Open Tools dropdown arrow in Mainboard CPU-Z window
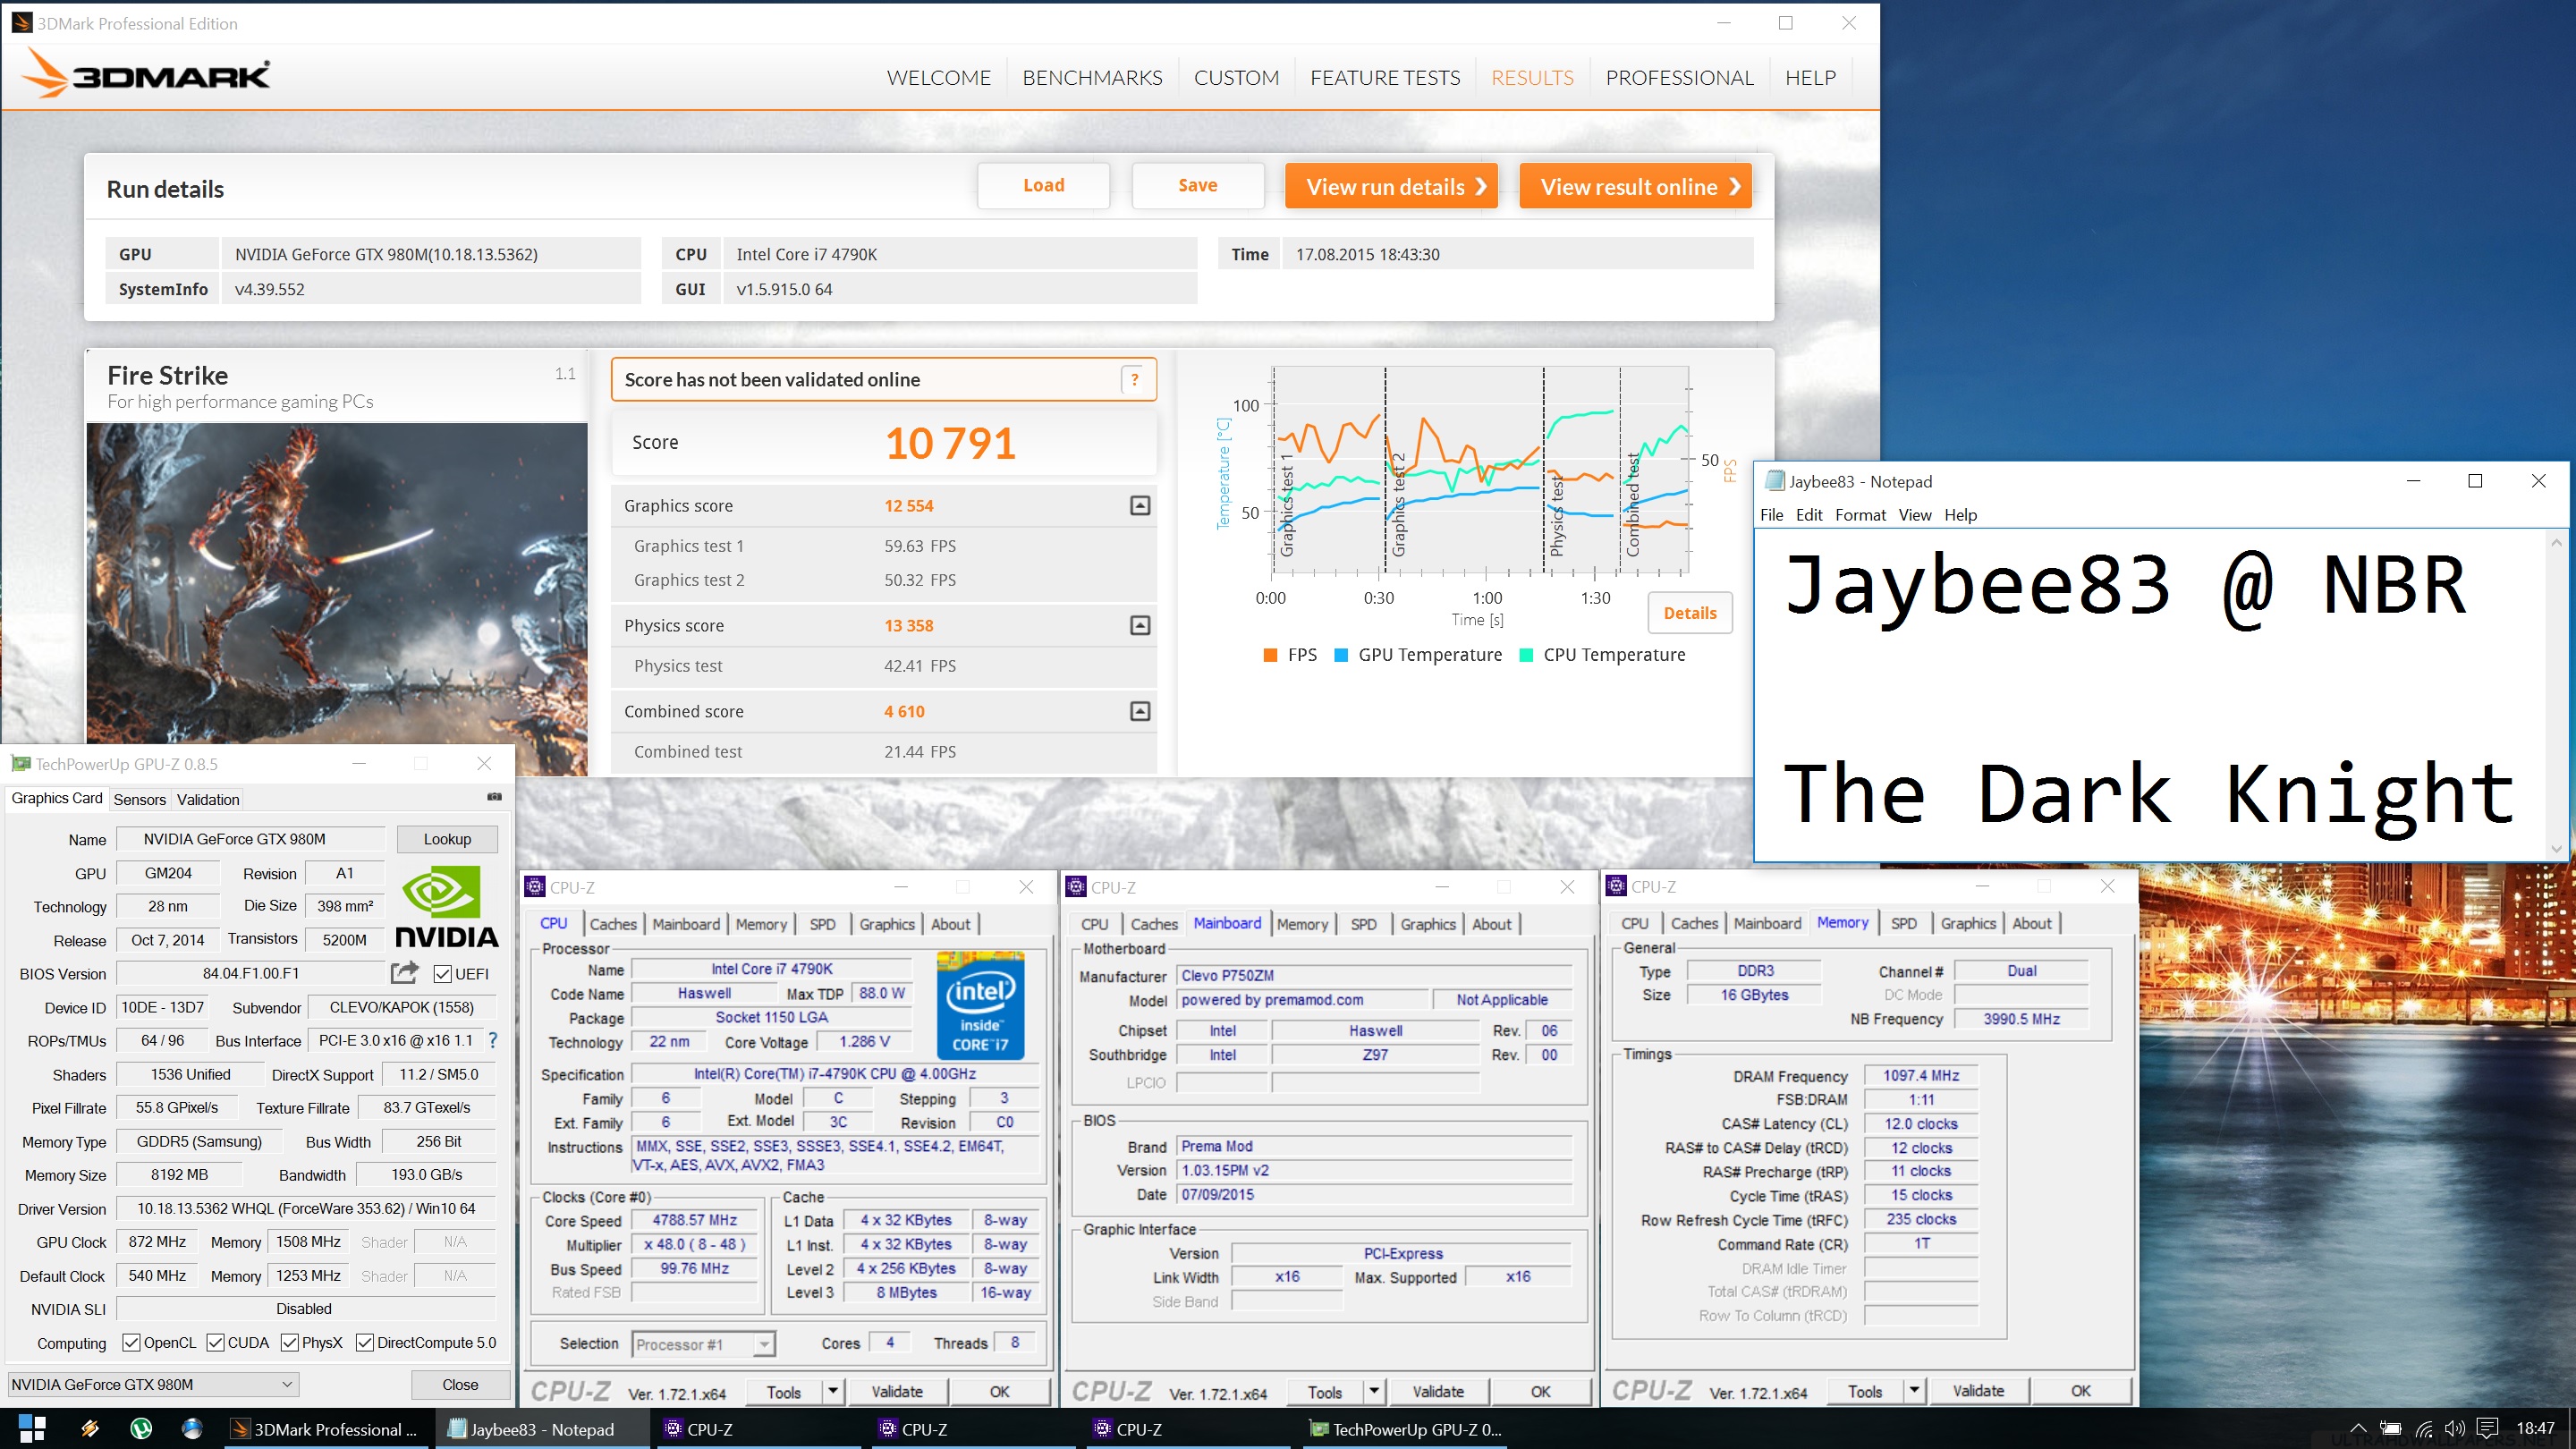Screen dimensions: 2576x1449 coord(1374,1392)
